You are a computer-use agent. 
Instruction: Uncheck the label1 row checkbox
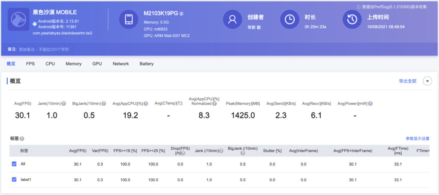coord(14,179)
